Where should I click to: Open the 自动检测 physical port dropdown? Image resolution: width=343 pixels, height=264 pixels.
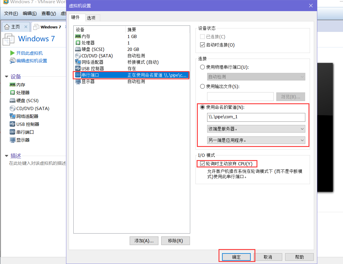tap(256, 77)
